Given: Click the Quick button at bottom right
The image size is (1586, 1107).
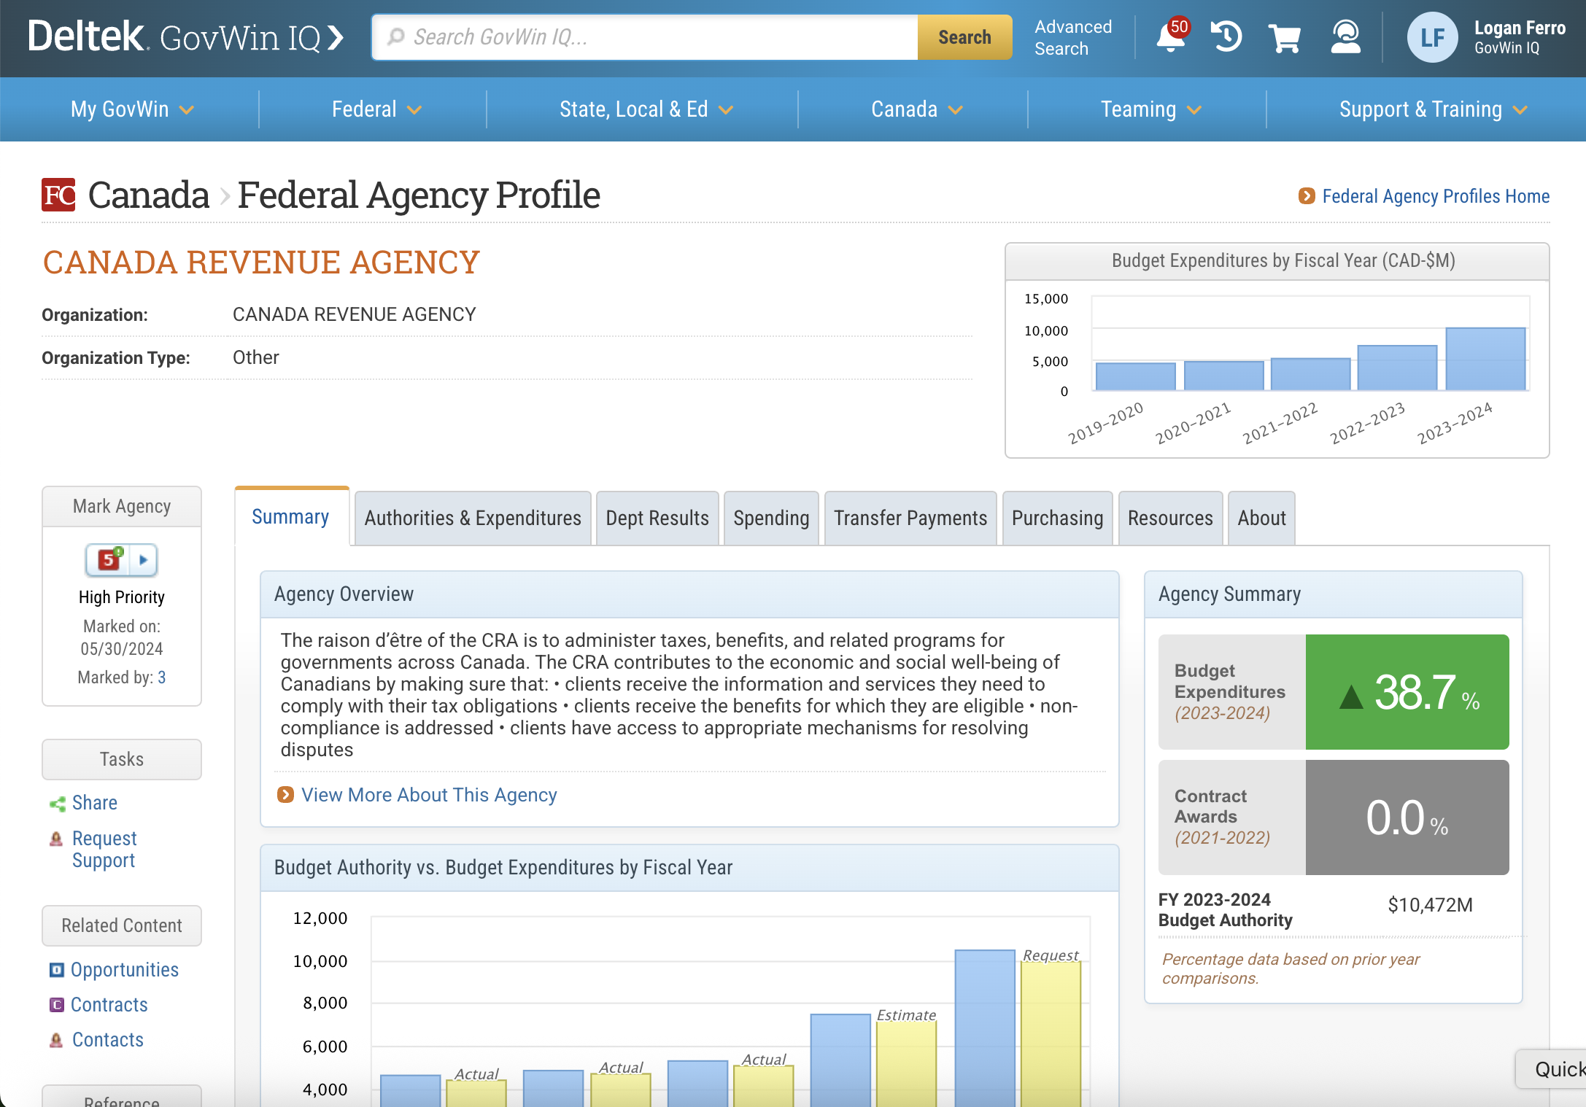Looking at the screenshot, I should (x=1552, y=1069).
